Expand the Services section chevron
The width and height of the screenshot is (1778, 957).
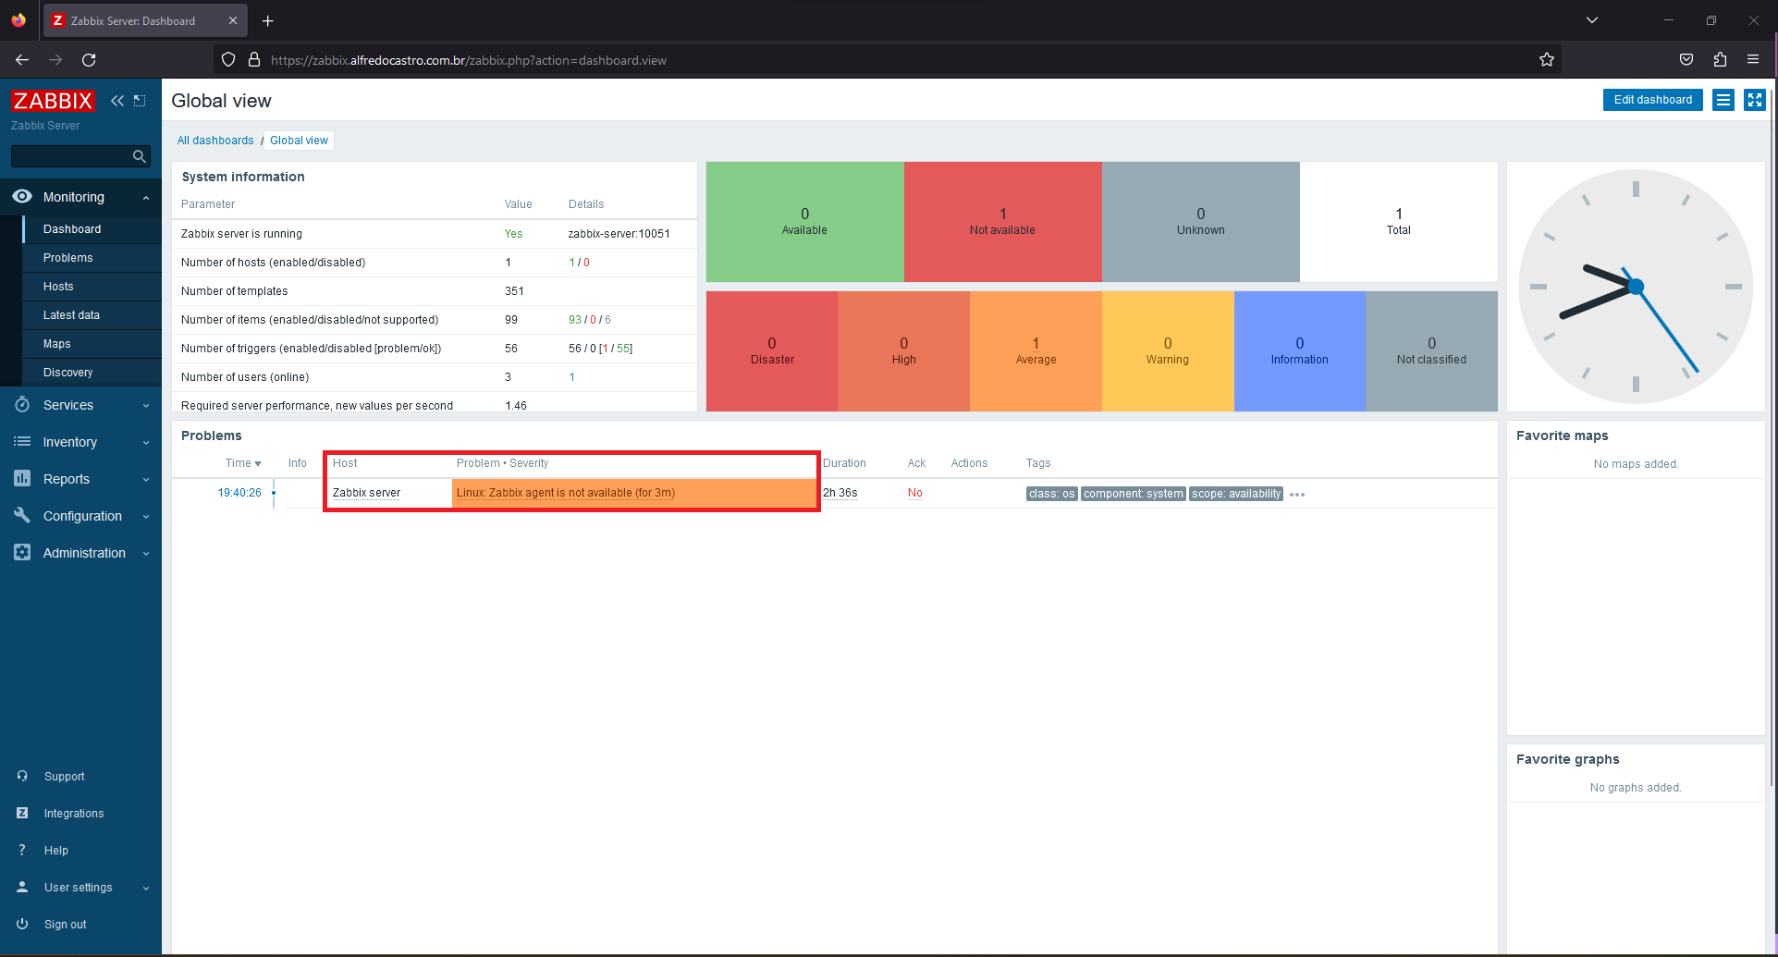pos(146,405)
